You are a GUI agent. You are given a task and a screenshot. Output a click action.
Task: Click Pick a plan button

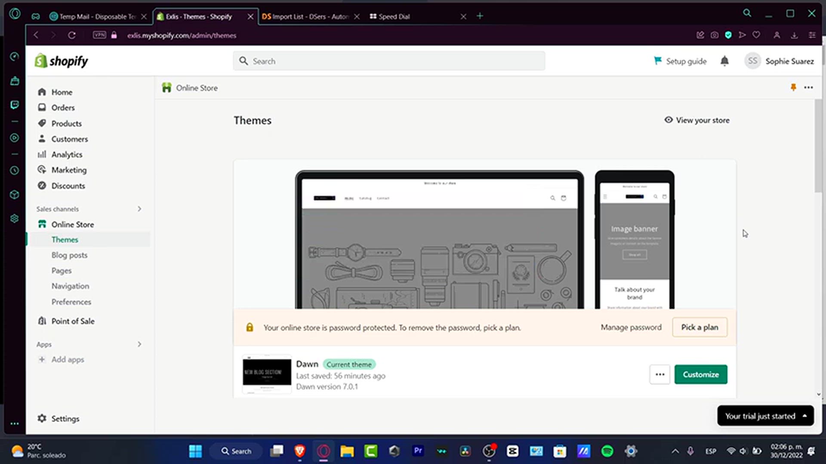coord(700,327)
